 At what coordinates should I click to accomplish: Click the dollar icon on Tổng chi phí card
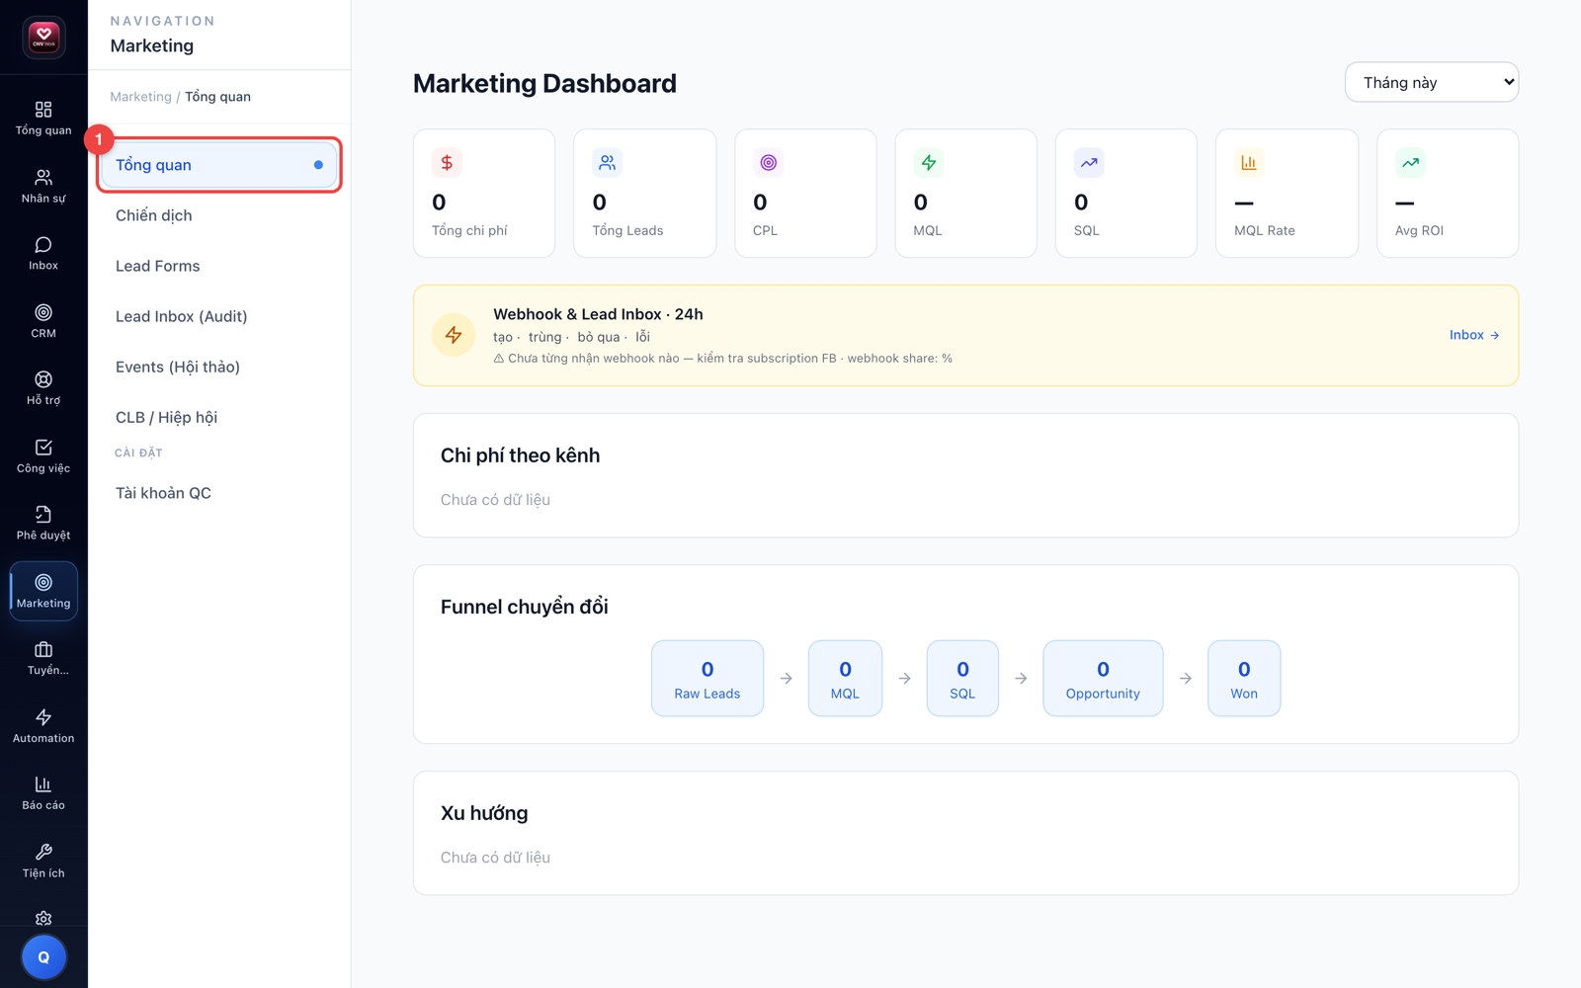(447, 163)
